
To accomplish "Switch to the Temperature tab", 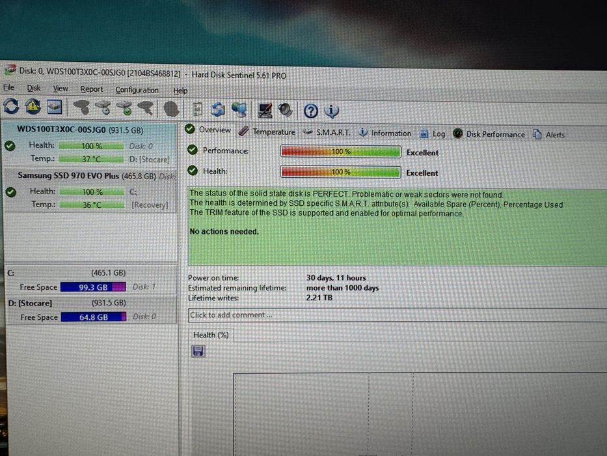I will point(266,132).
